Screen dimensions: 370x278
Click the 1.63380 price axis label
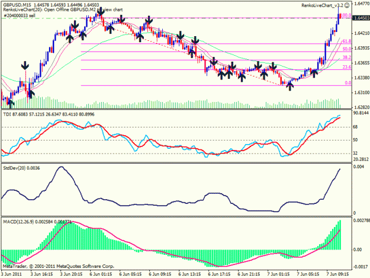coord(361,78)
